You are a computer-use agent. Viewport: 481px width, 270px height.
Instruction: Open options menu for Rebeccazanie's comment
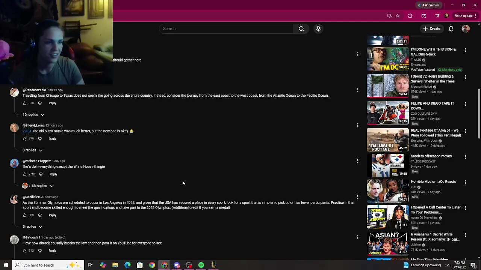[357, 90]
